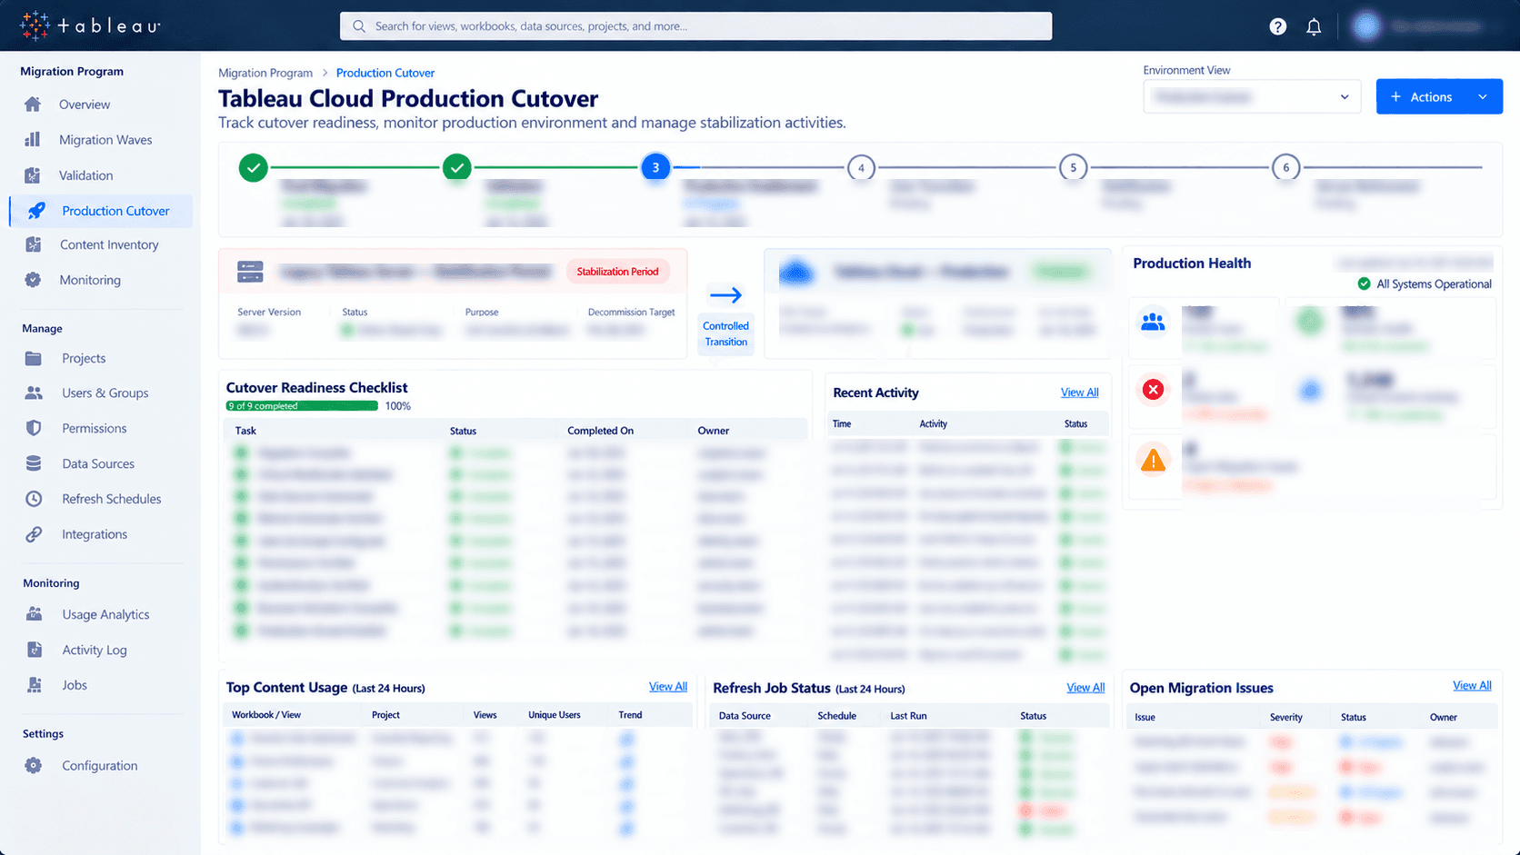The image size is (1520, 855).
Task: Click the Users & Groups people icon
Action: click(34, 393)
